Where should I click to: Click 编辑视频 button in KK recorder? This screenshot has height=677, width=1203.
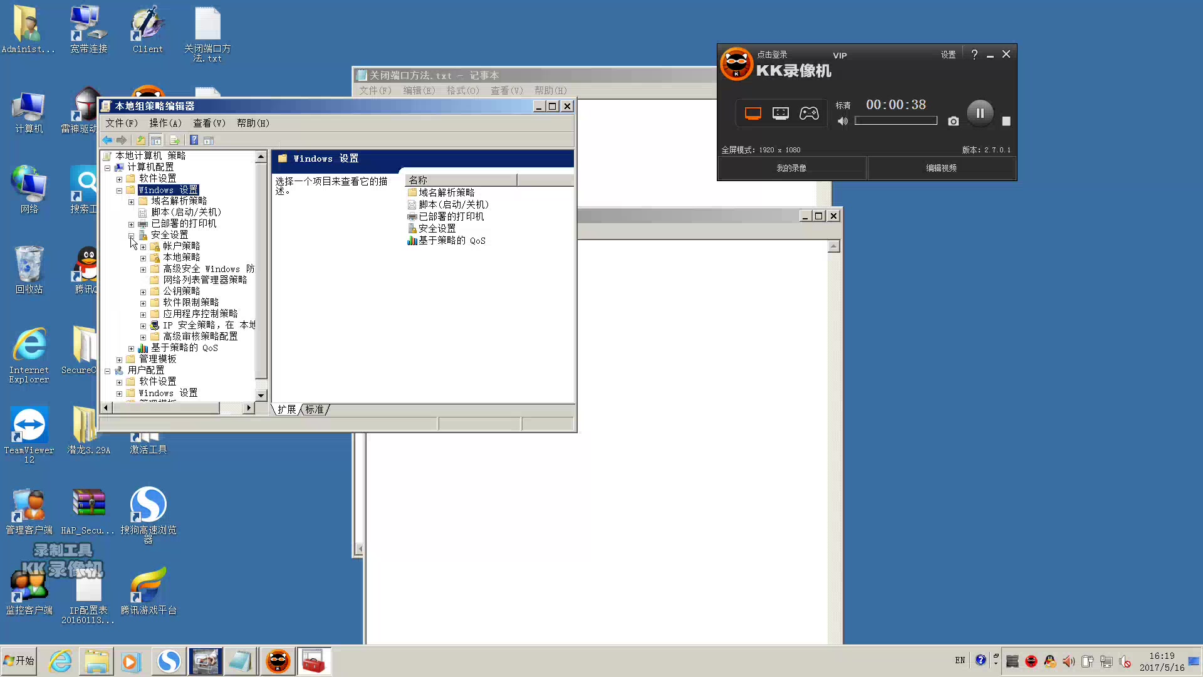coord(941,168)
